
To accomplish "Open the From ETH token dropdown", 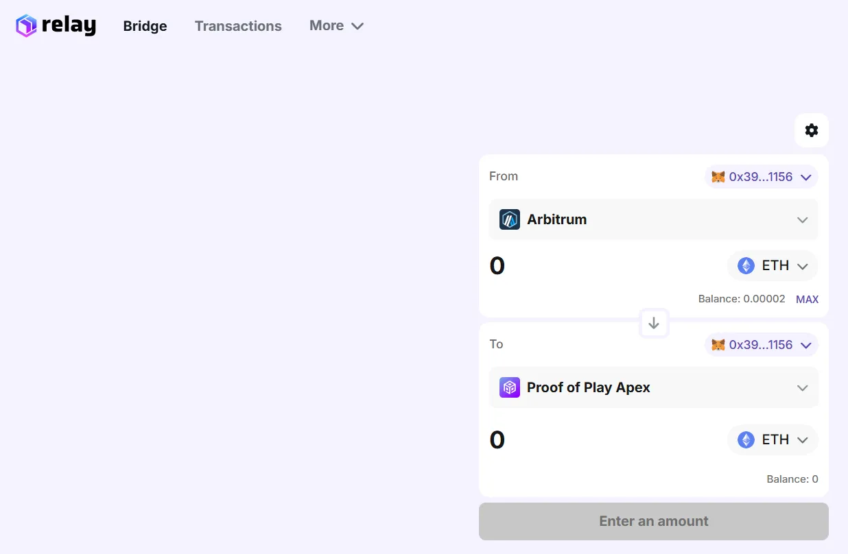I will click(x=773, y=265).
